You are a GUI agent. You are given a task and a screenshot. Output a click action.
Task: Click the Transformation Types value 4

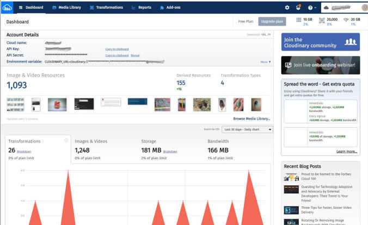[222, 83]
